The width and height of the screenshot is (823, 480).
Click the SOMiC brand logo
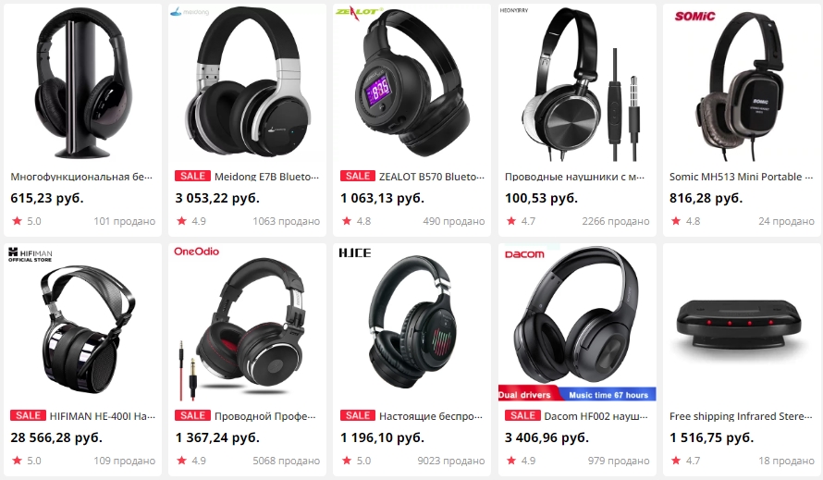click(x=694, y=17)
